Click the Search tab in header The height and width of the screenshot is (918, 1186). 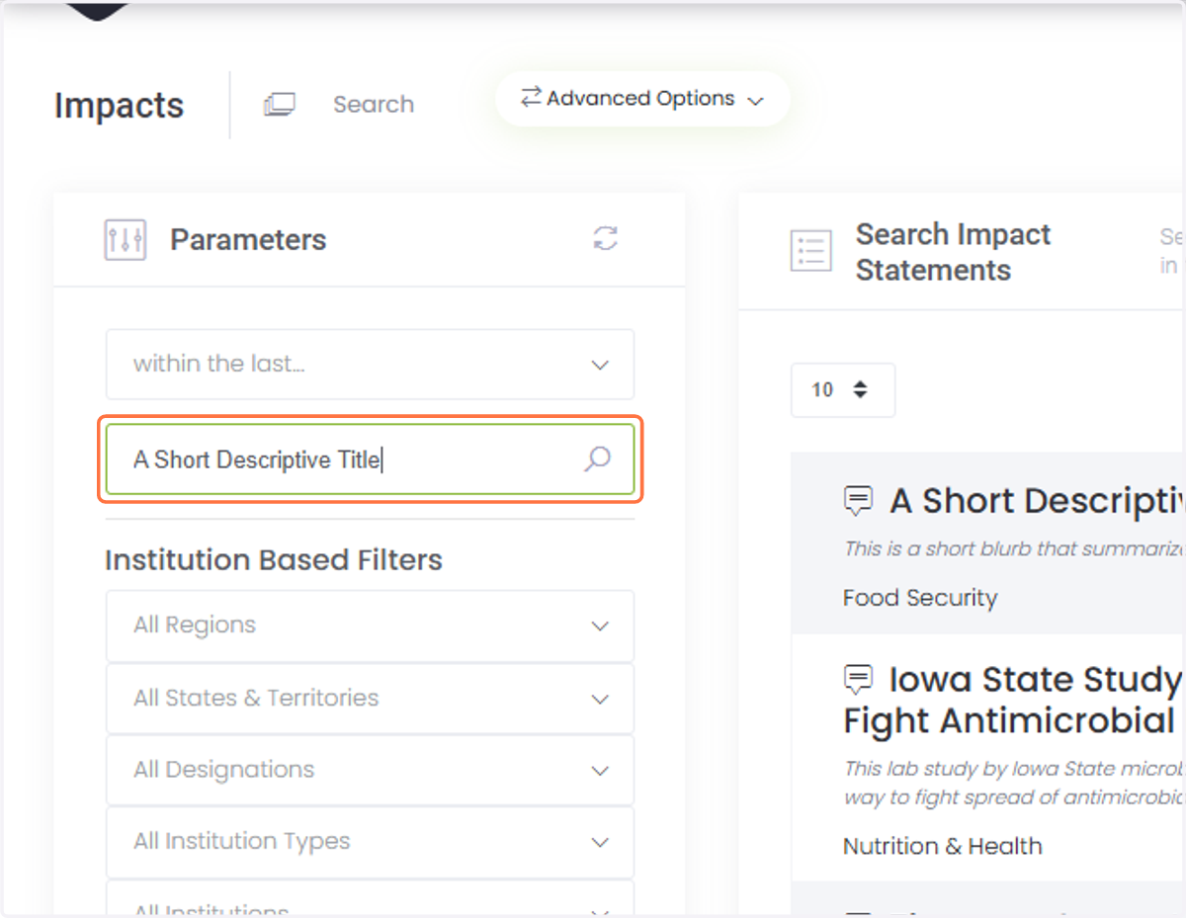pos(373,105)
